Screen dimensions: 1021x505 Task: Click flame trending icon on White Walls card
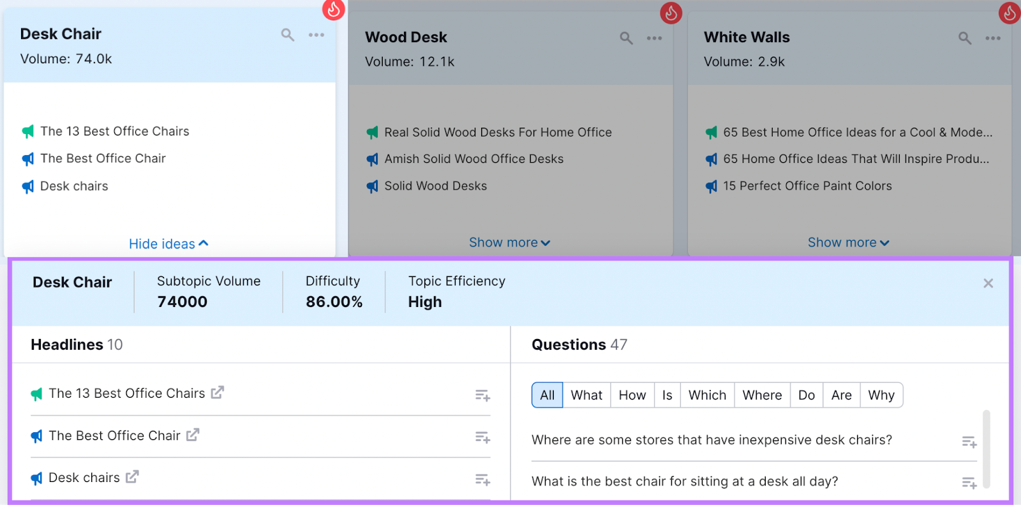coord(1010,12)
